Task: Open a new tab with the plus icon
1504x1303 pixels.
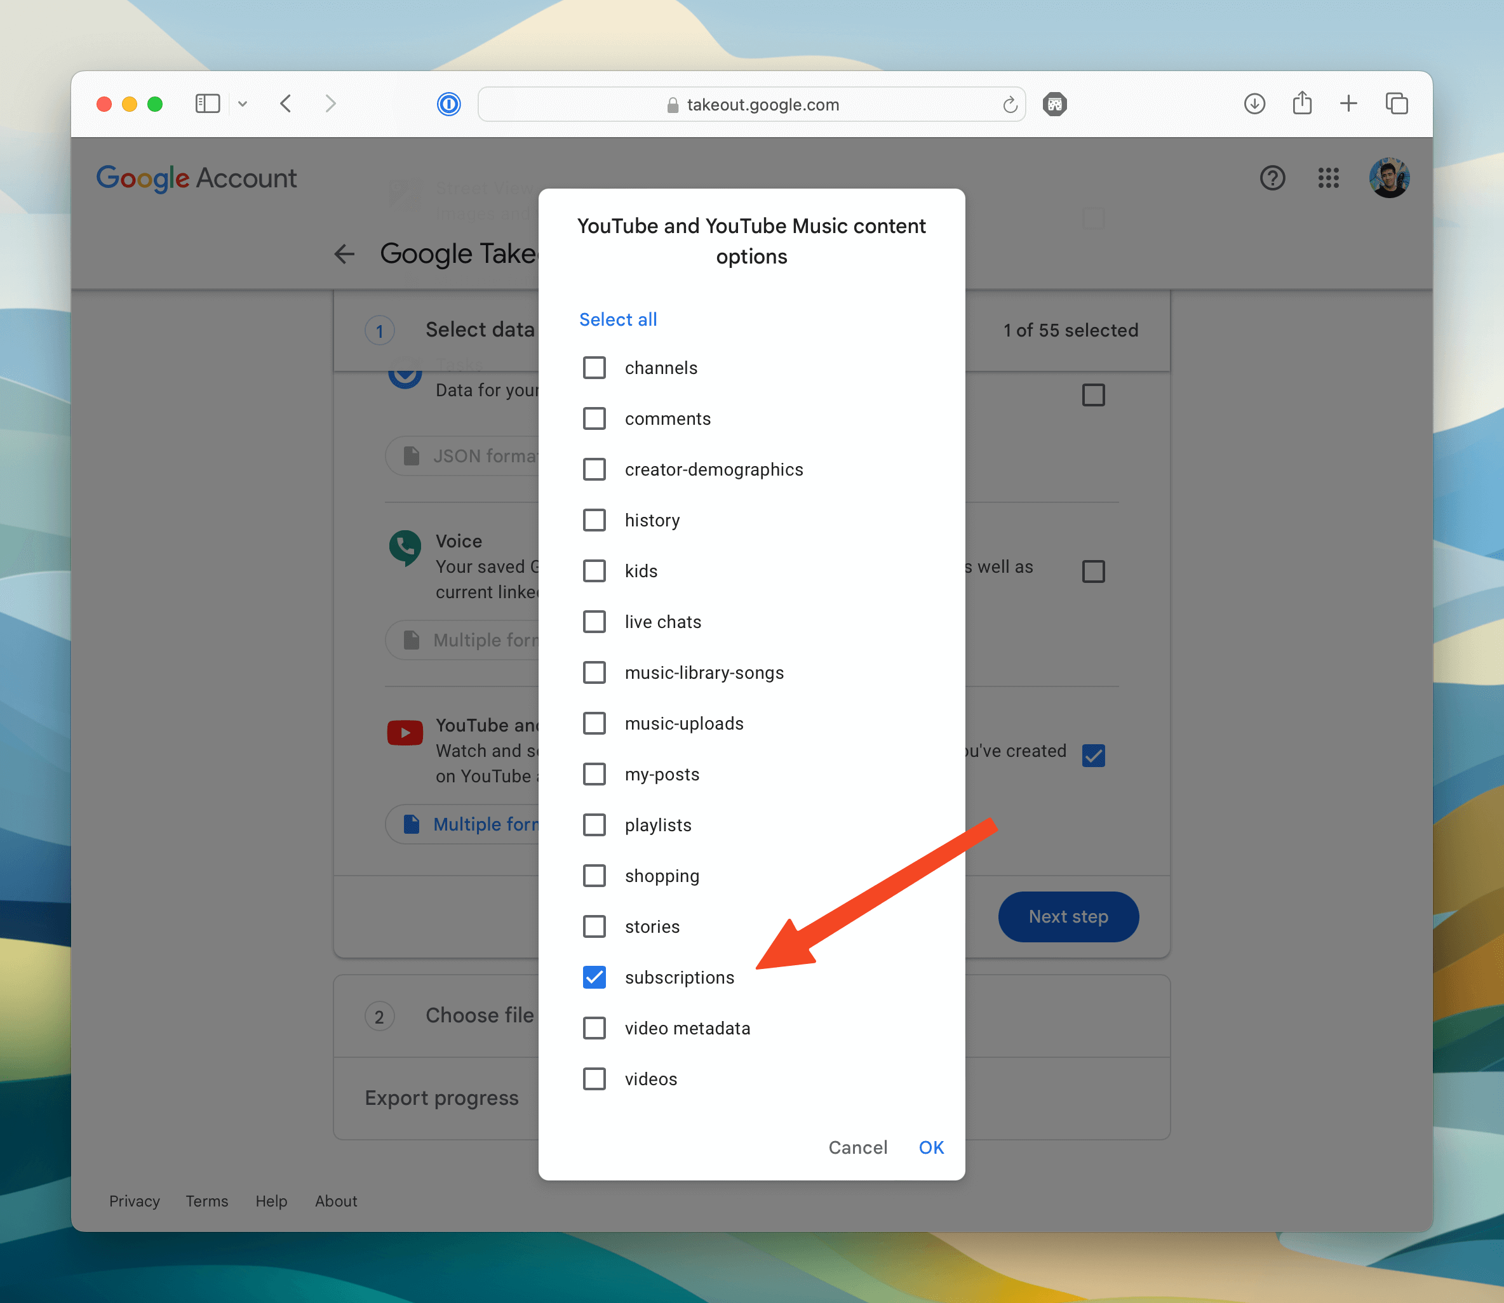Action: tap(1348, 104)
